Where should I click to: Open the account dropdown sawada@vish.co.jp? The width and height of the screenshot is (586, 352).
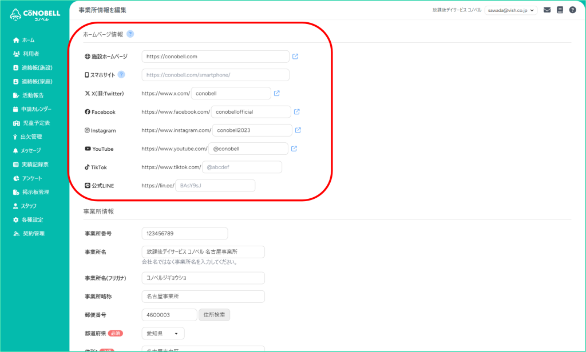point(511,10)
